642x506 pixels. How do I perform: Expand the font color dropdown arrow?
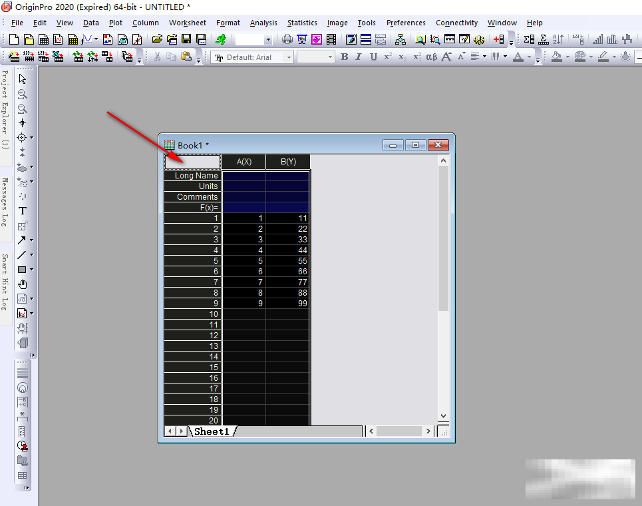(529, 57)
